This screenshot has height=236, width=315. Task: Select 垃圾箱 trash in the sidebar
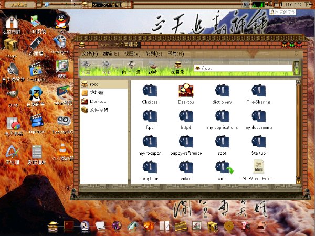click(104, 92)
